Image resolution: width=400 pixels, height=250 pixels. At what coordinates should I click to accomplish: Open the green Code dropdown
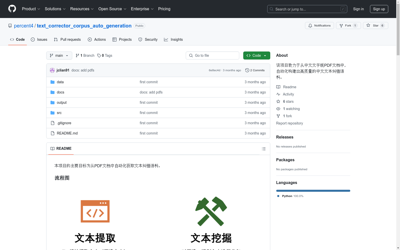click(x=256, y=55)
